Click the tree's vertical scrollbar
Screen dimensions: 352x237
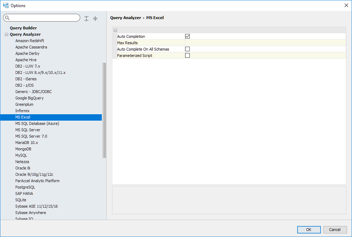(104, 110)
